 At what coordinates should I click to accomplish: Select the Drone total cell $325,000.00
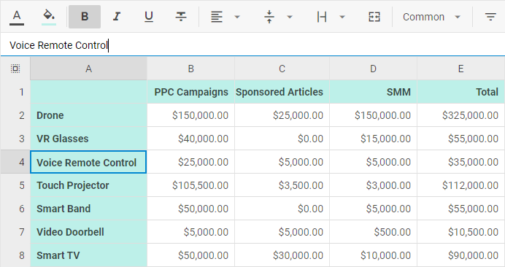461,115
